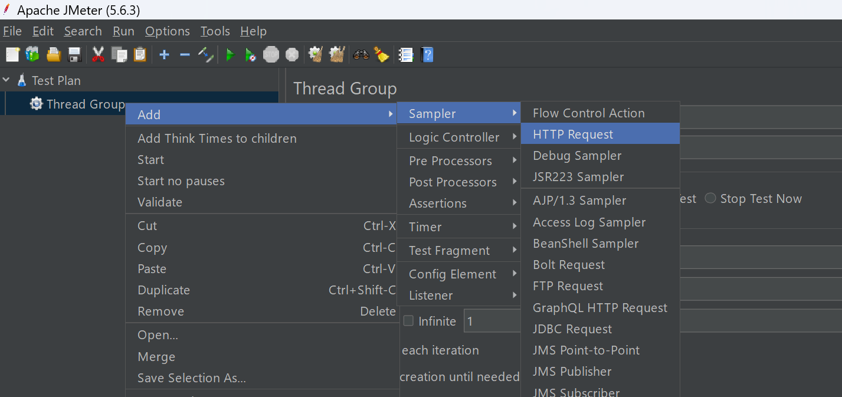Expand the Listener submenu
Viewport: 842px width, 397px height.
(458, 296)
